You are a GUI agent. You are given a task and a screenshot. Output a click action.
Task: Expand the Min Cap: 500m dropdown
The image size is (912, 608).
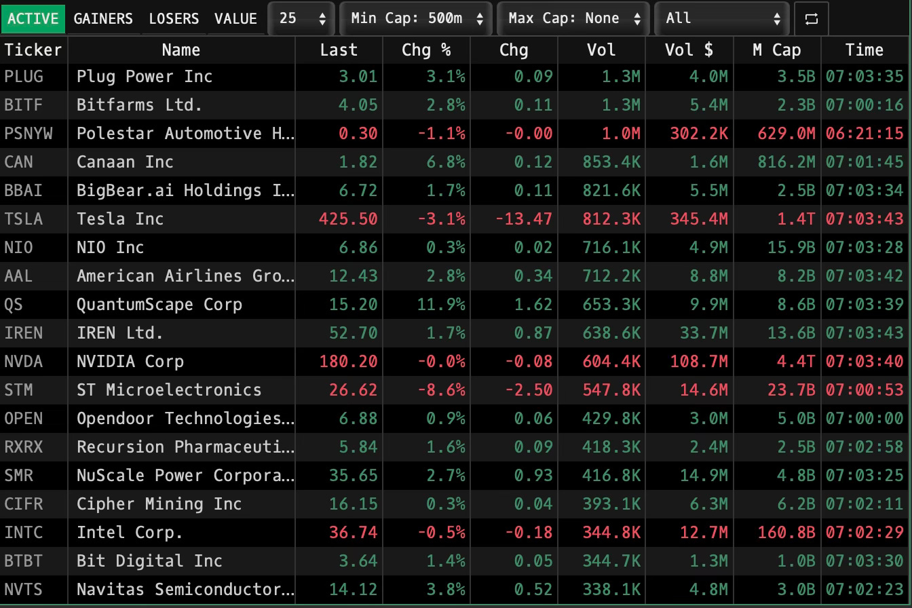pos(416,18)
